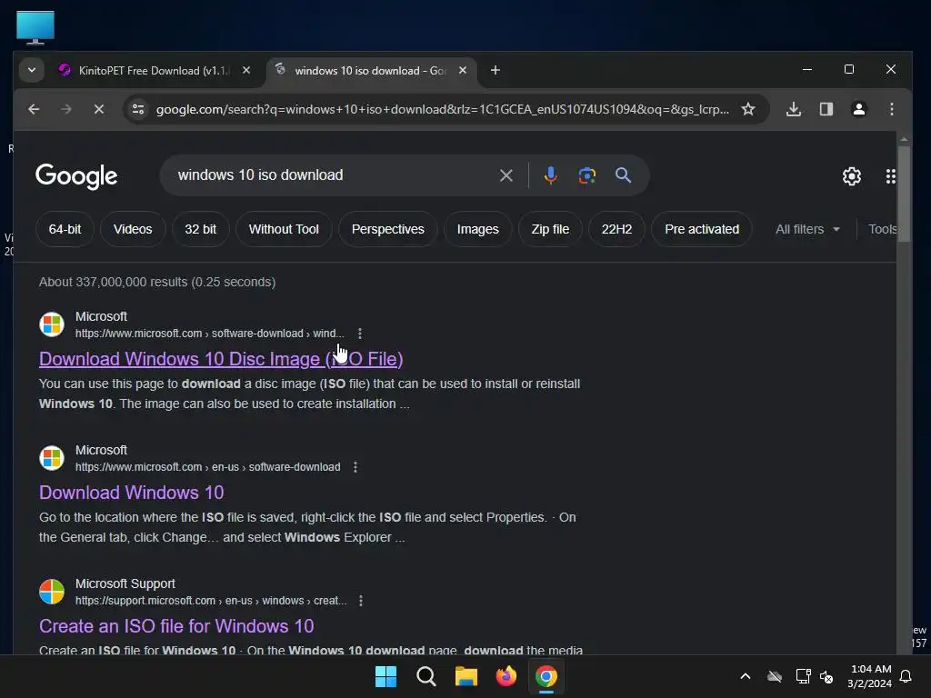Bookmark this page with the star icon
931x698 pixels.
tap(748, 109)
